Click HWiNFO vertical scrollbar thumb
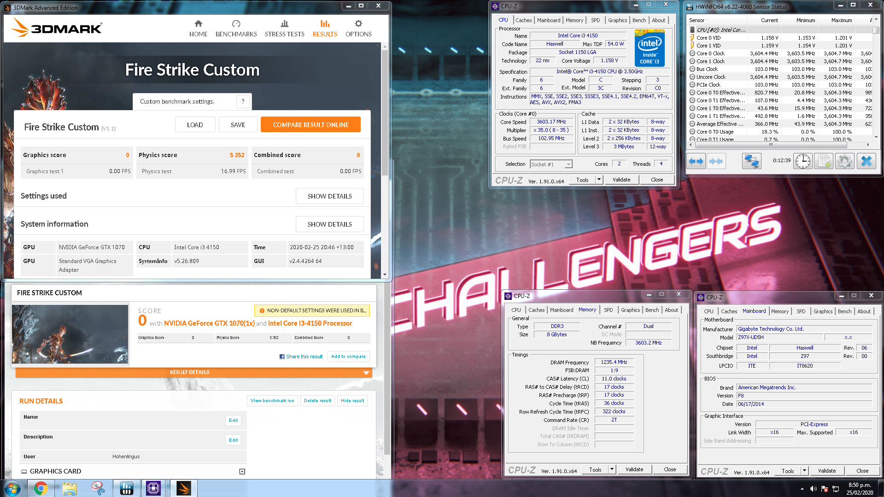This screenshot has width=884, height=497. click(876, 30)
